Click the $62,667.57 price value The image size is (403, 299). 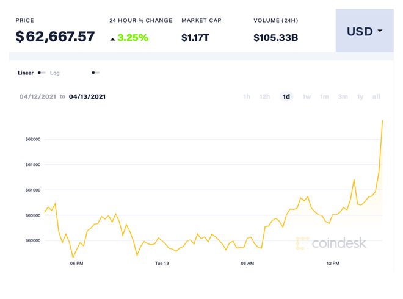click(55, 37)
